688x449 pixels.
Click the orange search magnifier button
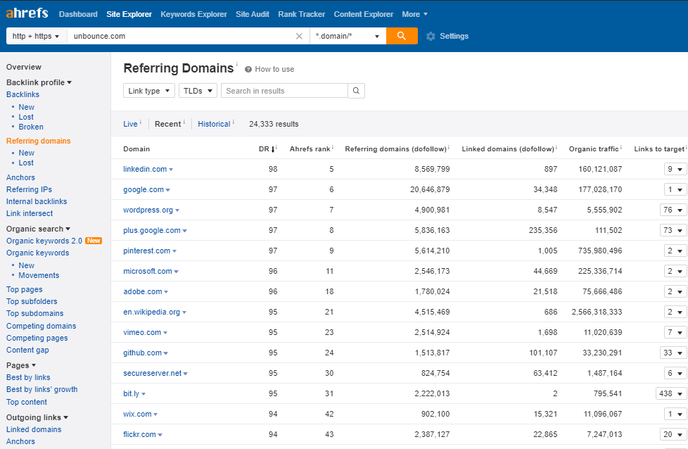[x=402, y=35]
